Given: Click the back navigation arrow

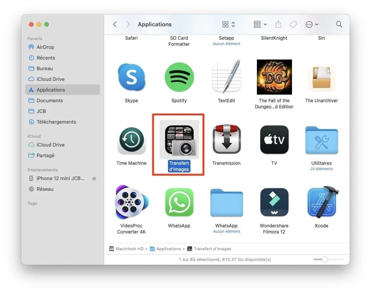Looking at the screenshot, I should click(115, 24).
